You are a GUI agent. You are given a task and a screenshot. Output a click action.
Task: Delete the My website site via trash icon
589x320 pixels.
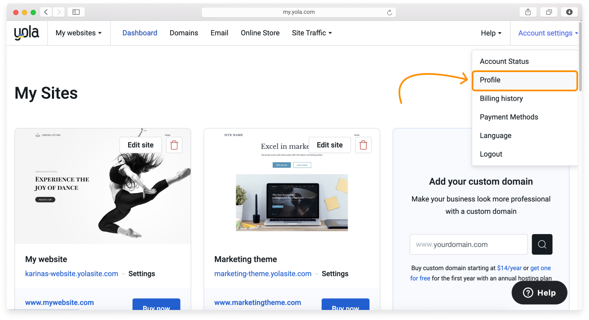pyautogui.click(x=174, y=145)
